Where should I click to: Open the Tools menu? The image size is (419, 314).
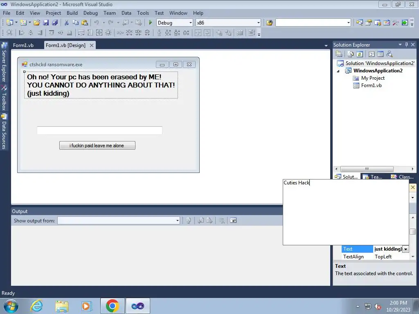143,13
